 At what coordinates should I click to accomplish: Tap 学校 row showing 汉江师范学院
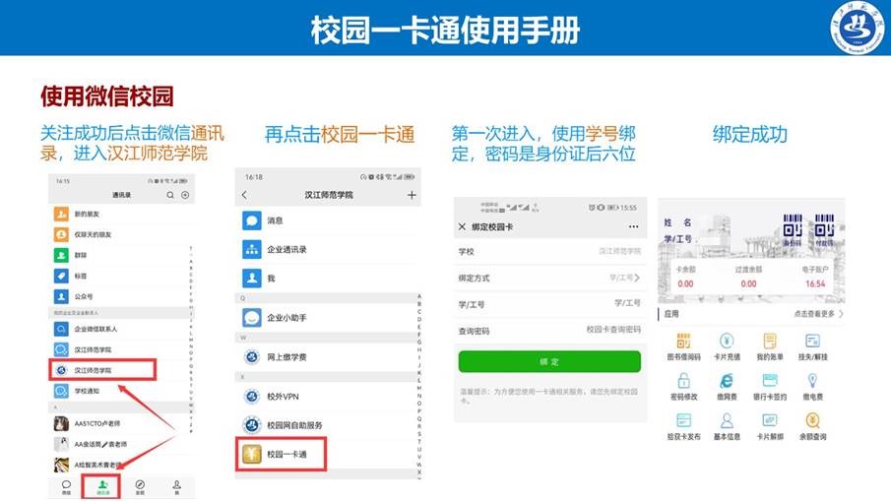click(549, 252)
